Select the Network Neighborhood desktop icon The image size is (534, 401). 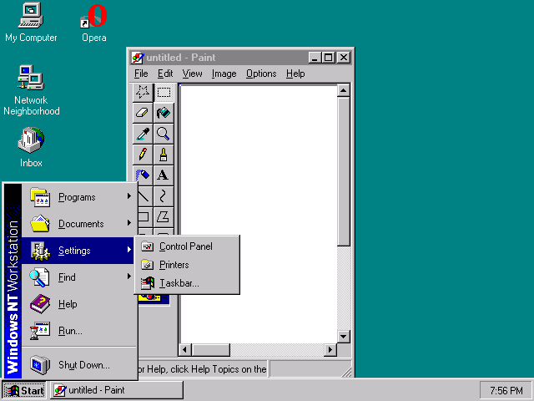[32, 91]
